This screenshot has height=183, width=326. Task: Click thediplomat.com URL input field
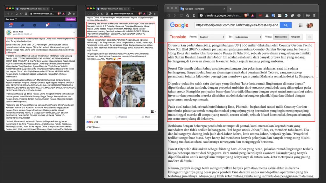237,25
